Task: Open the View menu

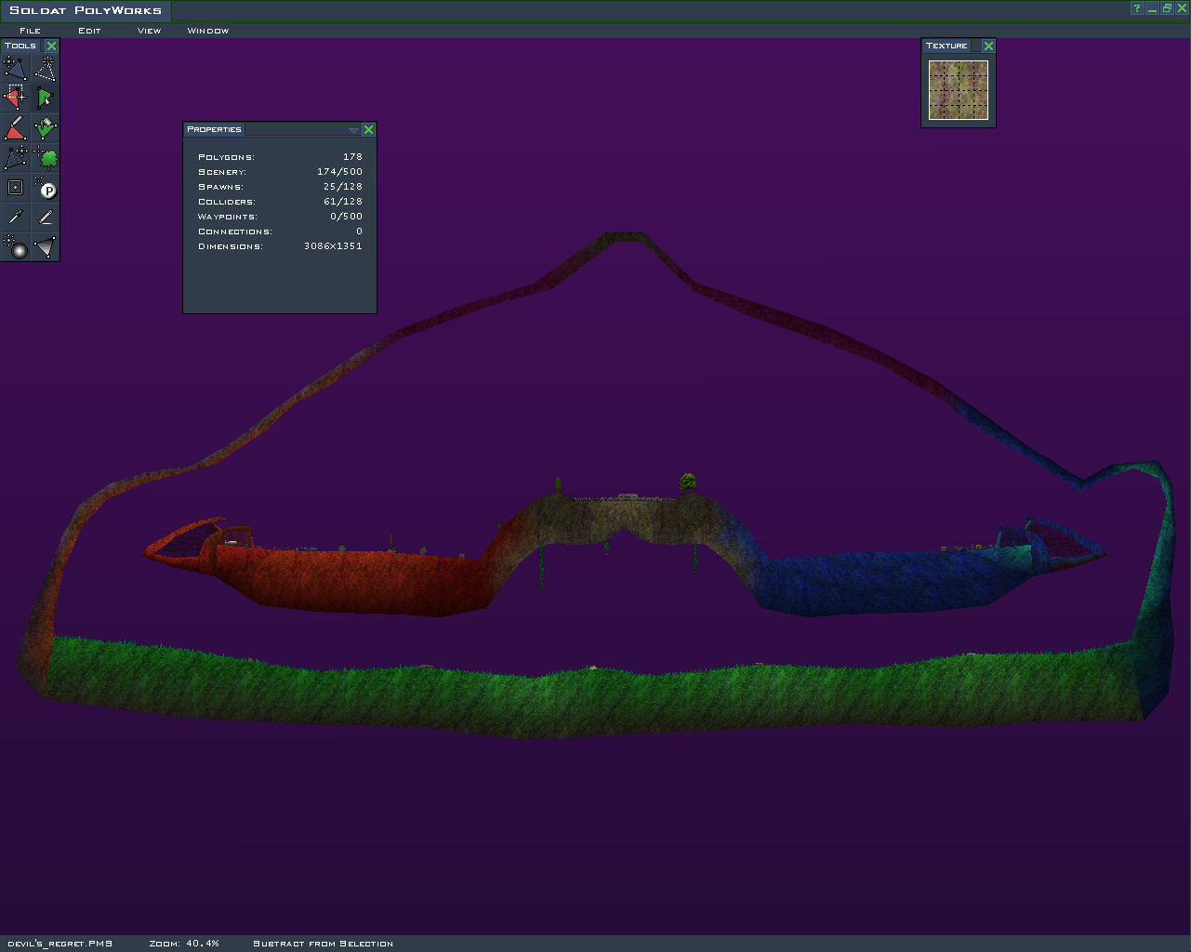Action: pyautogui.click(x=149, y=31)
